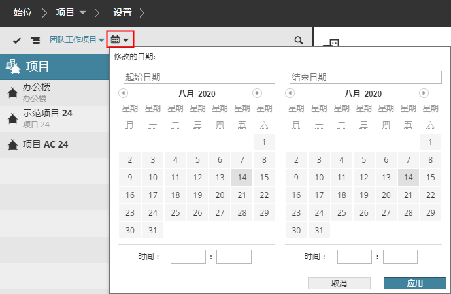This screenshot has width=451, height=294.
Task: Pick August 5 in start date calendar
Action: tap(197, 160)
